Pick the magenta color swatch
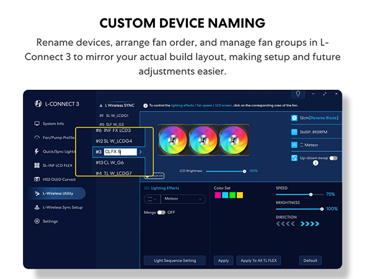Screen dimensions: 372x279 click(218, 195)
